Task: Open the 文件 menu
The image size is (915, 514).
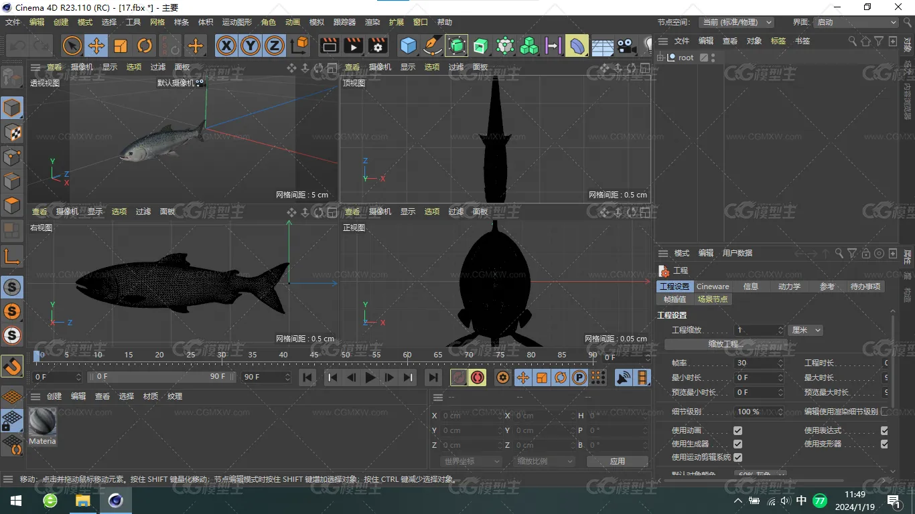Action: coord(13,22)
